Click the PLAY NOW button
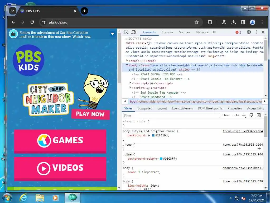Image resolution: width=270 pixels, height=203 pixels. click(90, 114)
